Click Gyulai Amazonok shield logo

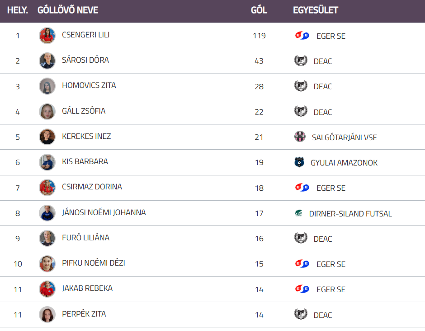click(299, 162)
